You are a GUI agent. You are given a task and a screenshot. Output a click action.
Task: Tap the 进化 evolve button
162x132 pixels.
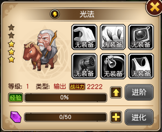click(x=139, y=117)
